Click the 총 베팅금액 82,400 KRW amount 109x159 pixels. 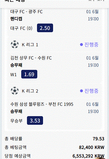coord(92,147)
